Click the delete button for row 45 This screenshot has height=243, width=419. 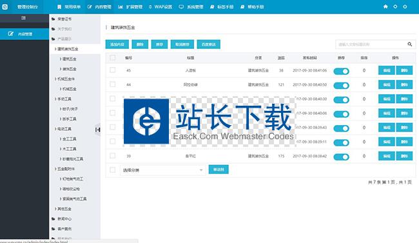[x=404, y=70]
